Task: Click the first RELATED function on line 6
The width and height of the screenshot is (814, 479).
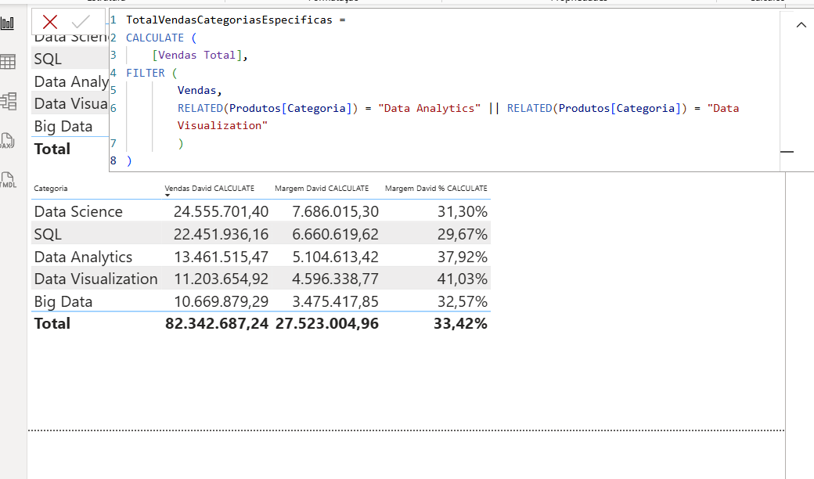Action: [x=200, y=109]
